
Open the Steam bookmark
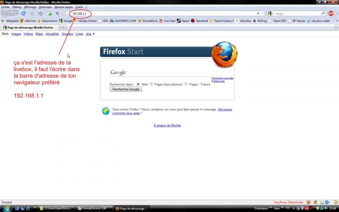[x=183, y=21]
